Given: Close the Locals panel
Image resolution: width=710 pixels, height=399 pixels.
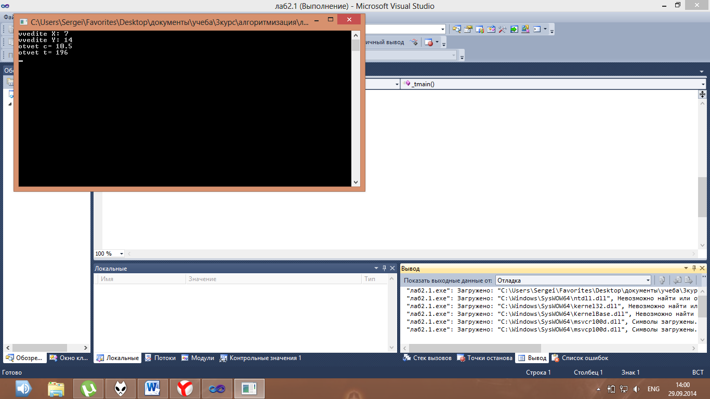Looking at the screenshot, I should coord(392,268).
